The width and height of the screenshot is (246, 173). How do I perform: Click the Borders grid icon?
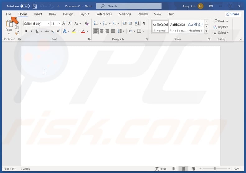coord(139,31)
